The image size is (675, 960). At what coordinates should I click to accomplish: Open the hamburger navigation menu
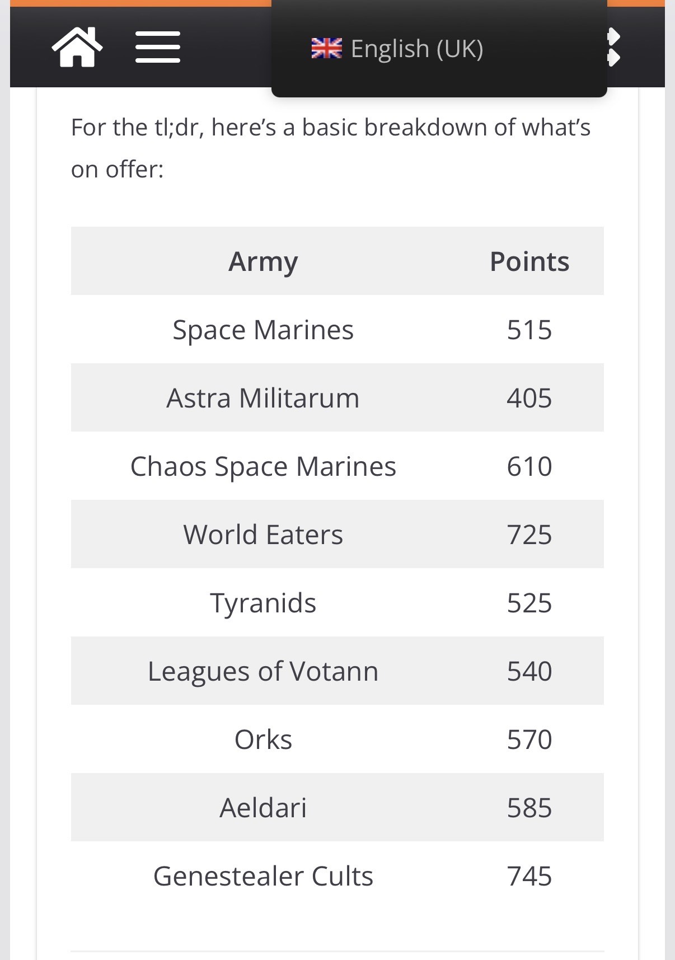pos(158,48)
